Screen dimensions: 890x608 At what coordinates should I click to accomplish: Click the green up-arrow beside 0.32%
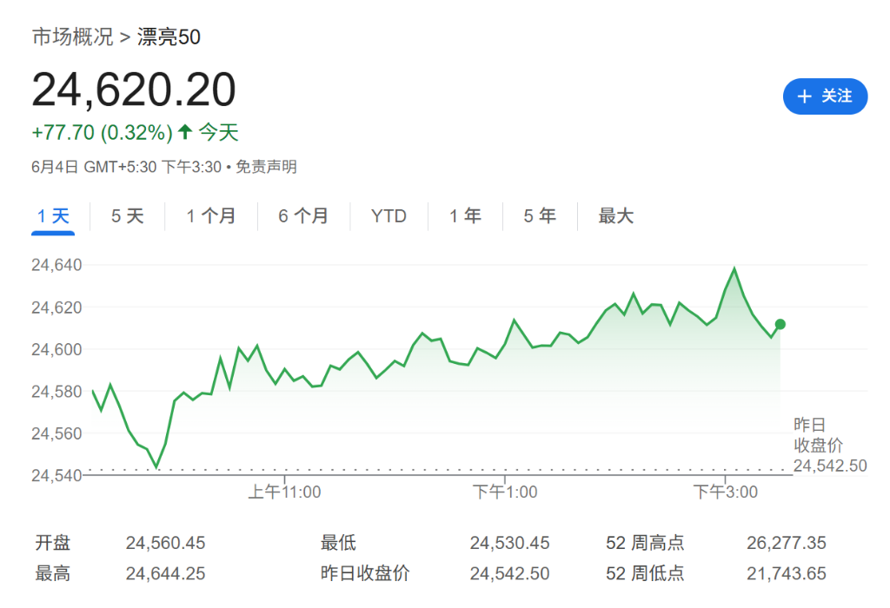[x=185, y=132]
